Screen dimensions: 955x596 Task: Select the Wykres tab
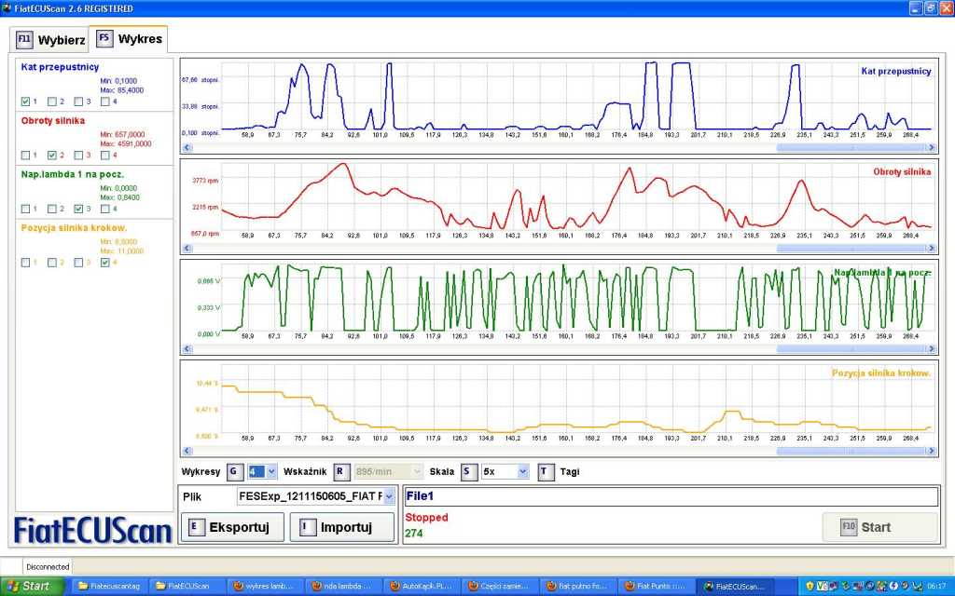129,39
